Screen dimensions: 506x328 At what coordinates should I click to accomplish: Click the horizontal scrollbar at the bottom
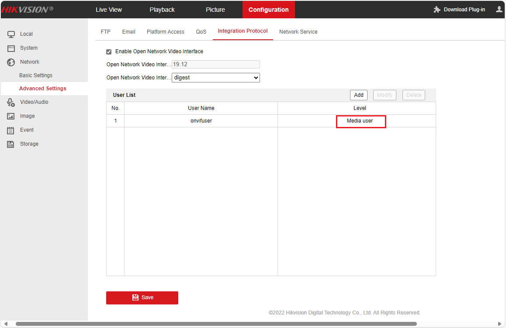click(x=216, y=324)
